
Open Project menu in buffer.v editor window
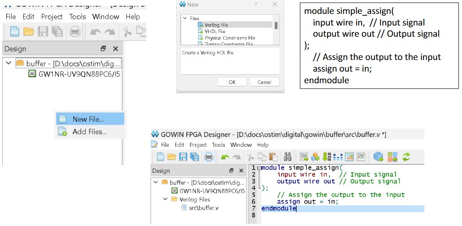point(198,145)
